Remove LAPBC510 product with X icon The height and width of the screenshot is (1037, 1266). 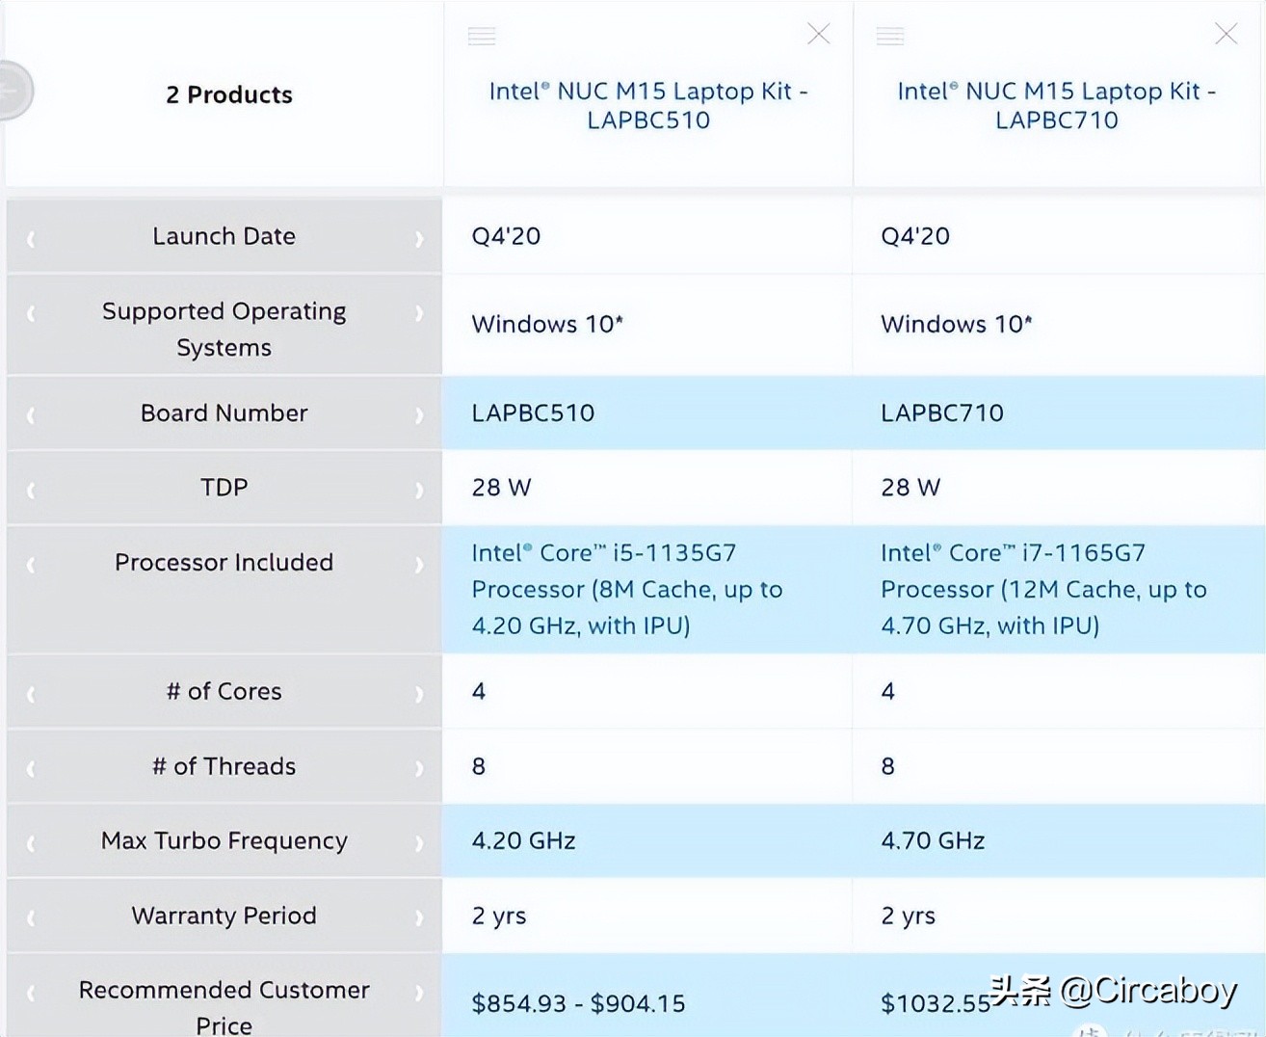pos(818,35)
